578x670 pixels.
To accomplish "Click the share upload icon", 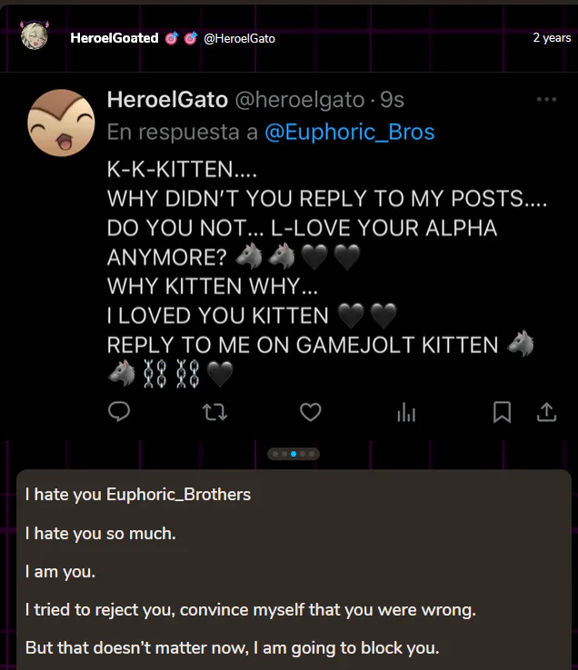I will [x=546, y=412].
